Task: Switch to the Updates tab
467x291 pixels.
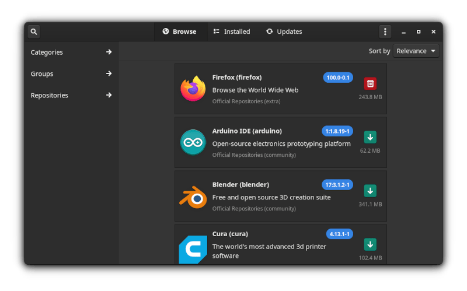Action: point(284,31)
